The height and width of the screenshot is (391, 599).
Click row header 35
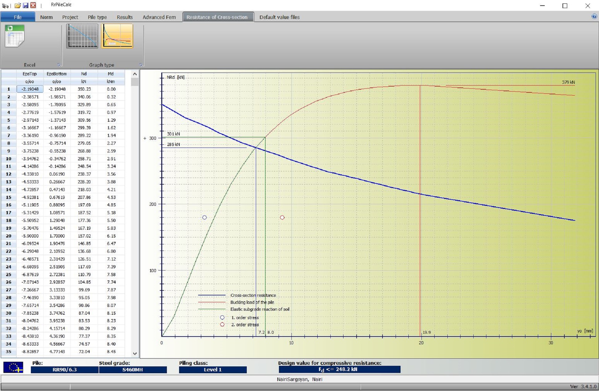[x=8, y=351]
